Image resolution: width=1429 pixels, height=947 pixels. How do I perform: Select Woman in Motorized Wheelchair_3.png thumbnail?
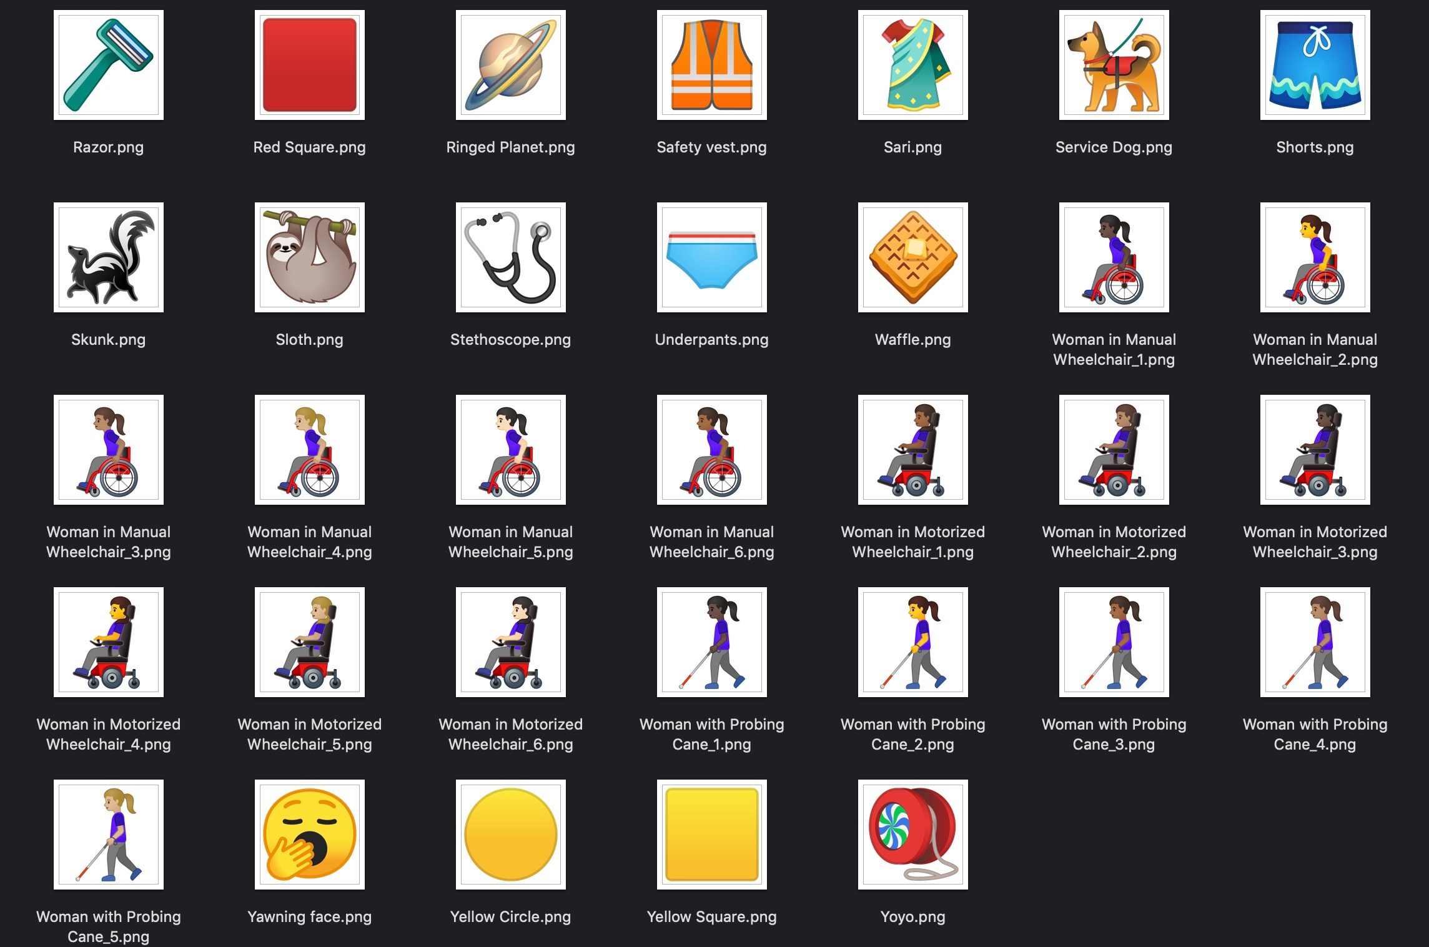point(1315,450)
